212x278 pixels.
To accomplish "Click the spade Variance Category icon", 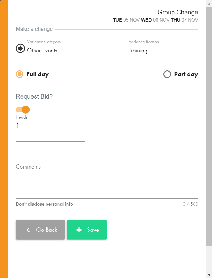I will coord(20,49).
